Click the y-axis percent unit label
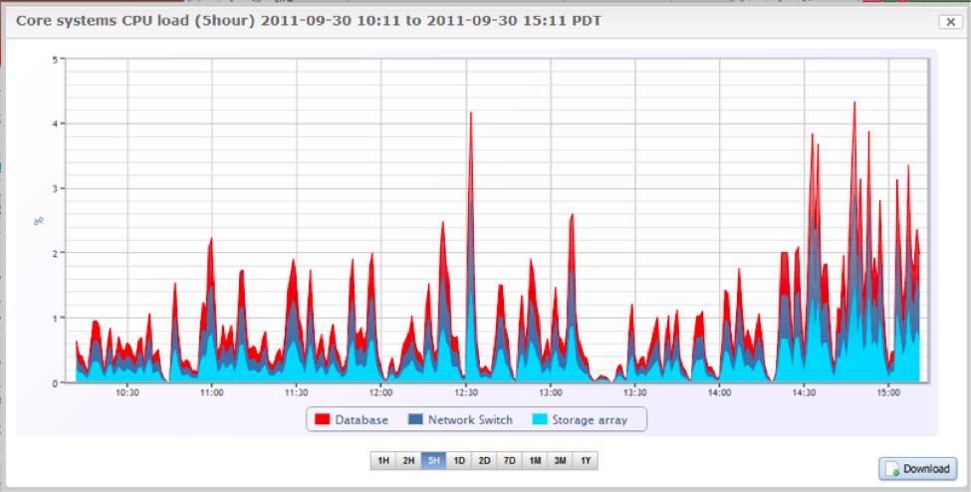The height and width of the screenshot is (492, 971). point(39,220)
